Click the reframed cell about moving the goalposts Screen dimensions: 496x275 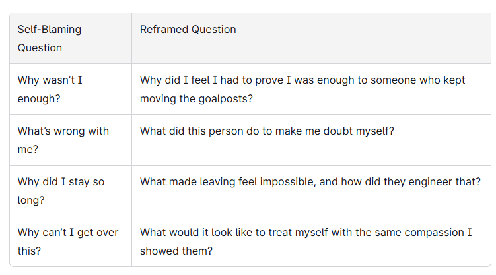tap(302, 89)
